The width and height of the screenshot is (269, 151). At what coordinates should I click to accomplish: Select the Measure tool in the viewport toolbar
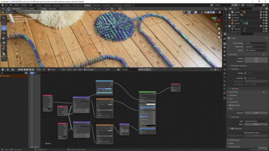click(x=4, y=53)
